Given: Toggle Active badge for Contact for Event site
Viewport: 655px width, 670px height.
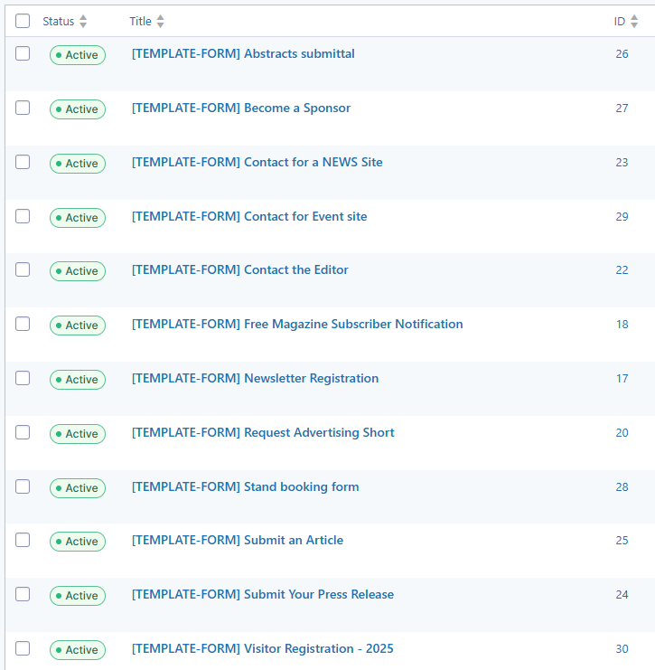Looking at the screenshot, I should click(78, 218).
